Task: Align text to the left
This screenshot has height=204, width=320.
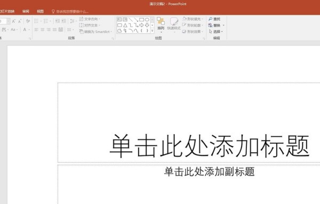Action: 36,30
